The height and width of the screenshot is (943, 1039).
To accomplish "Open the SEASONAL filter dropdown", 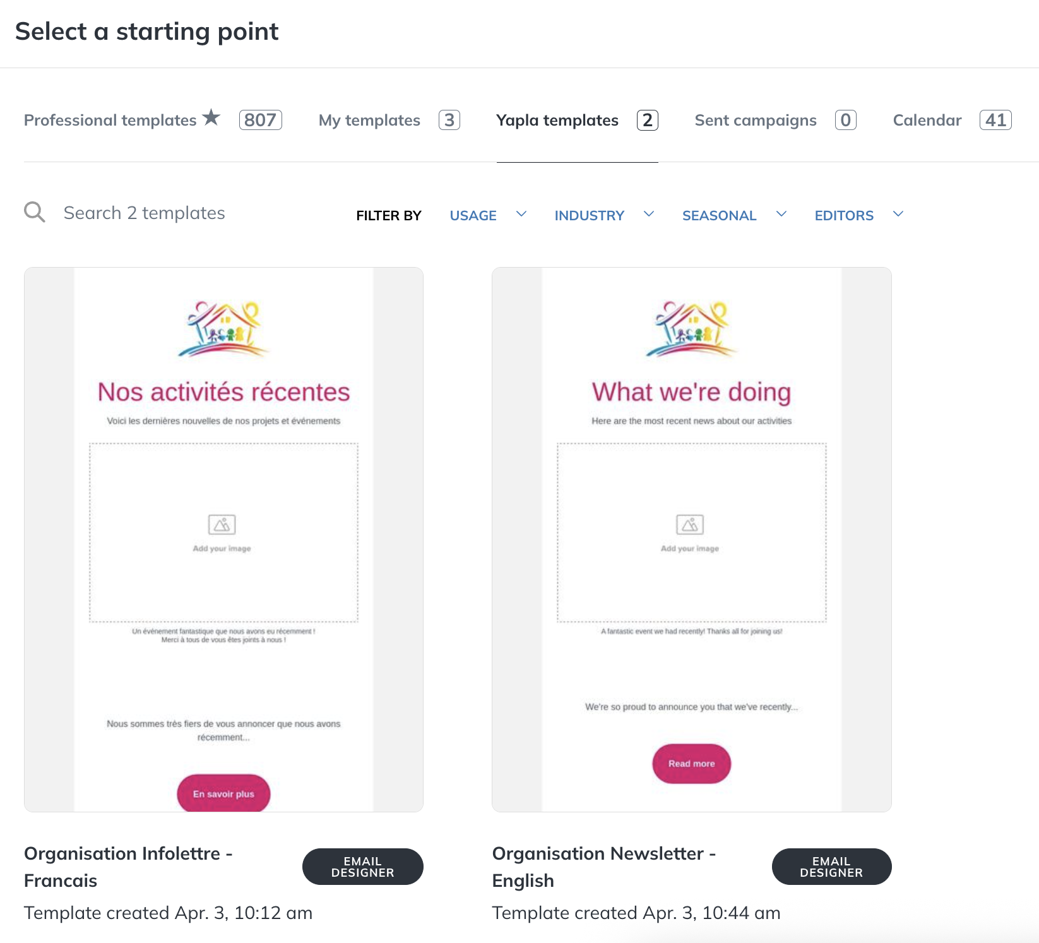I will [x=734, y=215].
